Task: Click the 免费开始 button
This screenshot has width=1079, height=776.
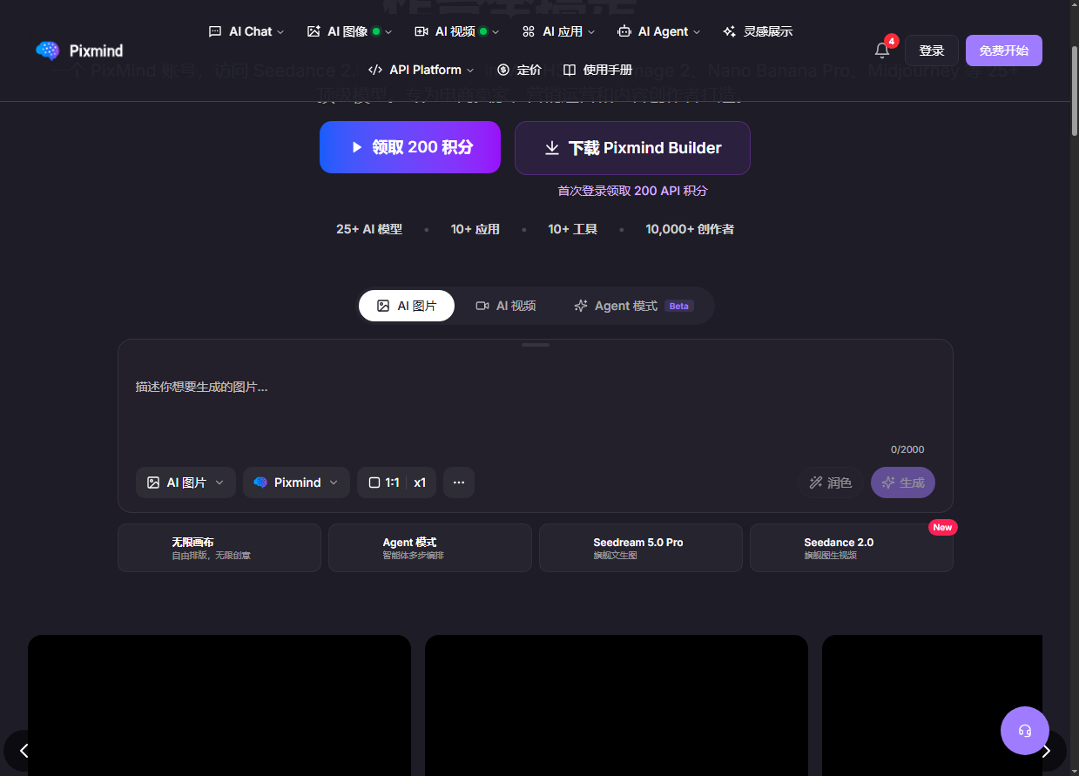Action: [1004, 51]
